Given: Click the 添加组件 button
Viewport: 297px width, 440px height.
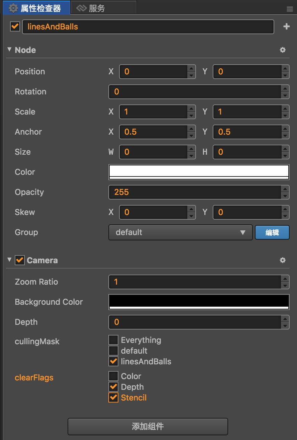Looking at the screenshot, I should tap(147, 427).
